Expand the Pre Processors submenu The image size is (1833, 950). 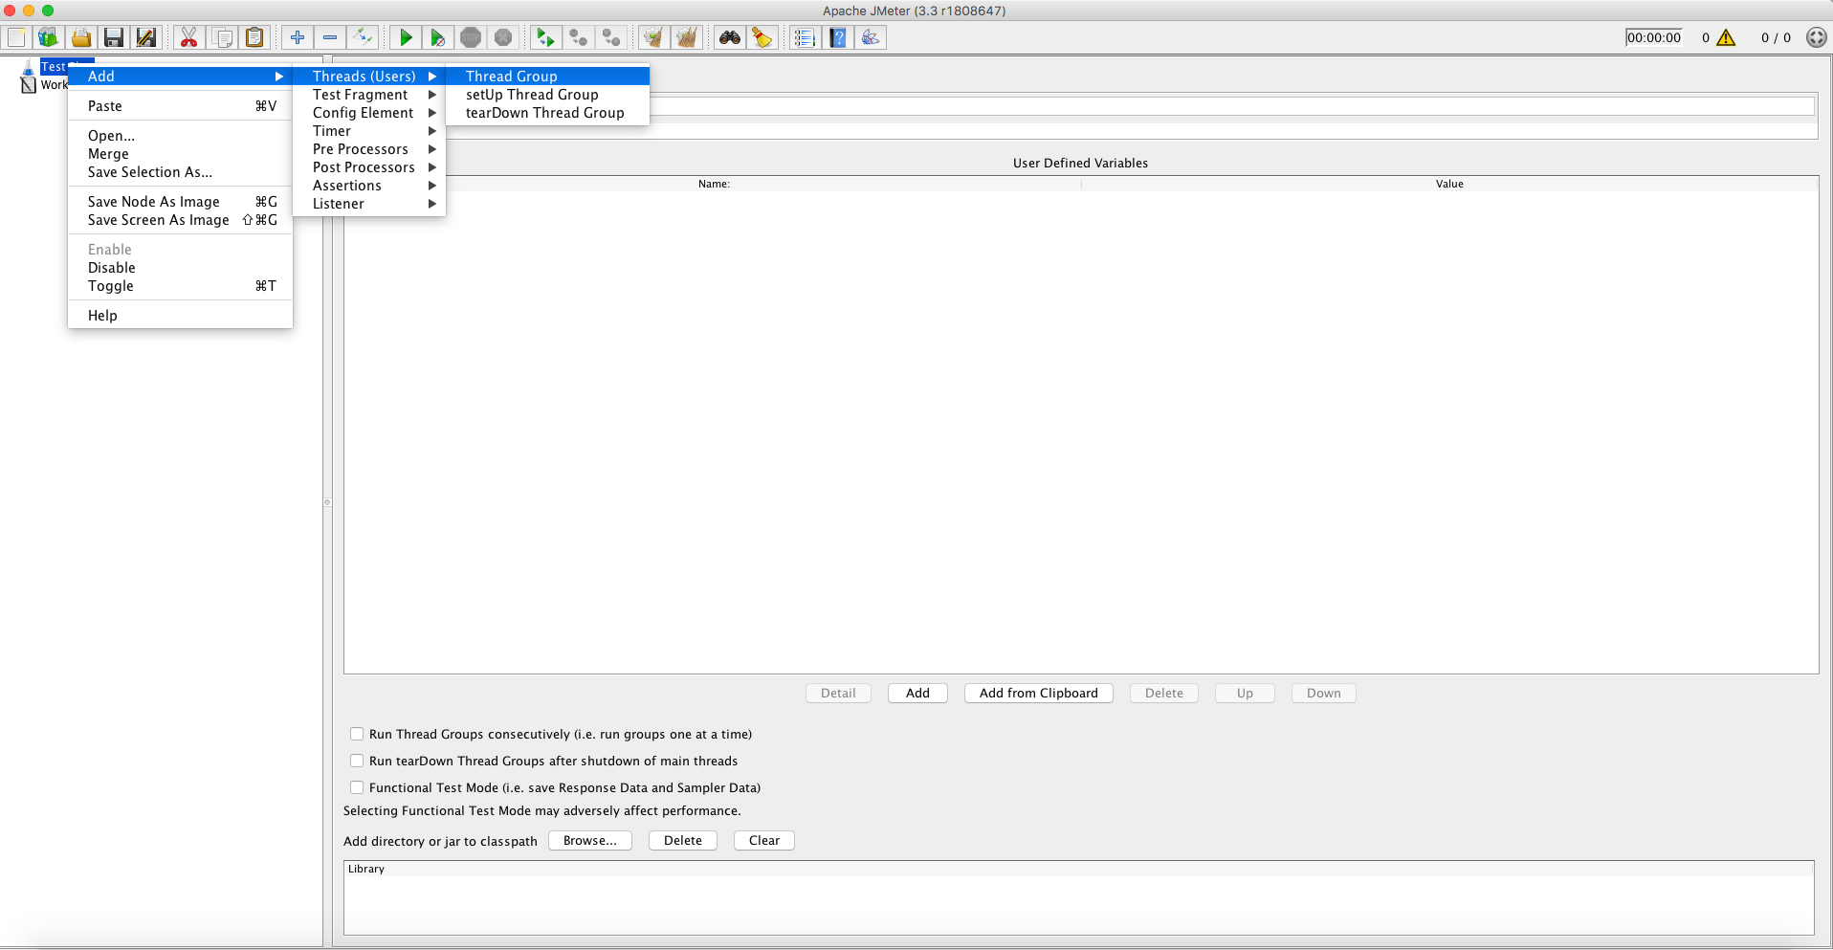tap(369, 149)
